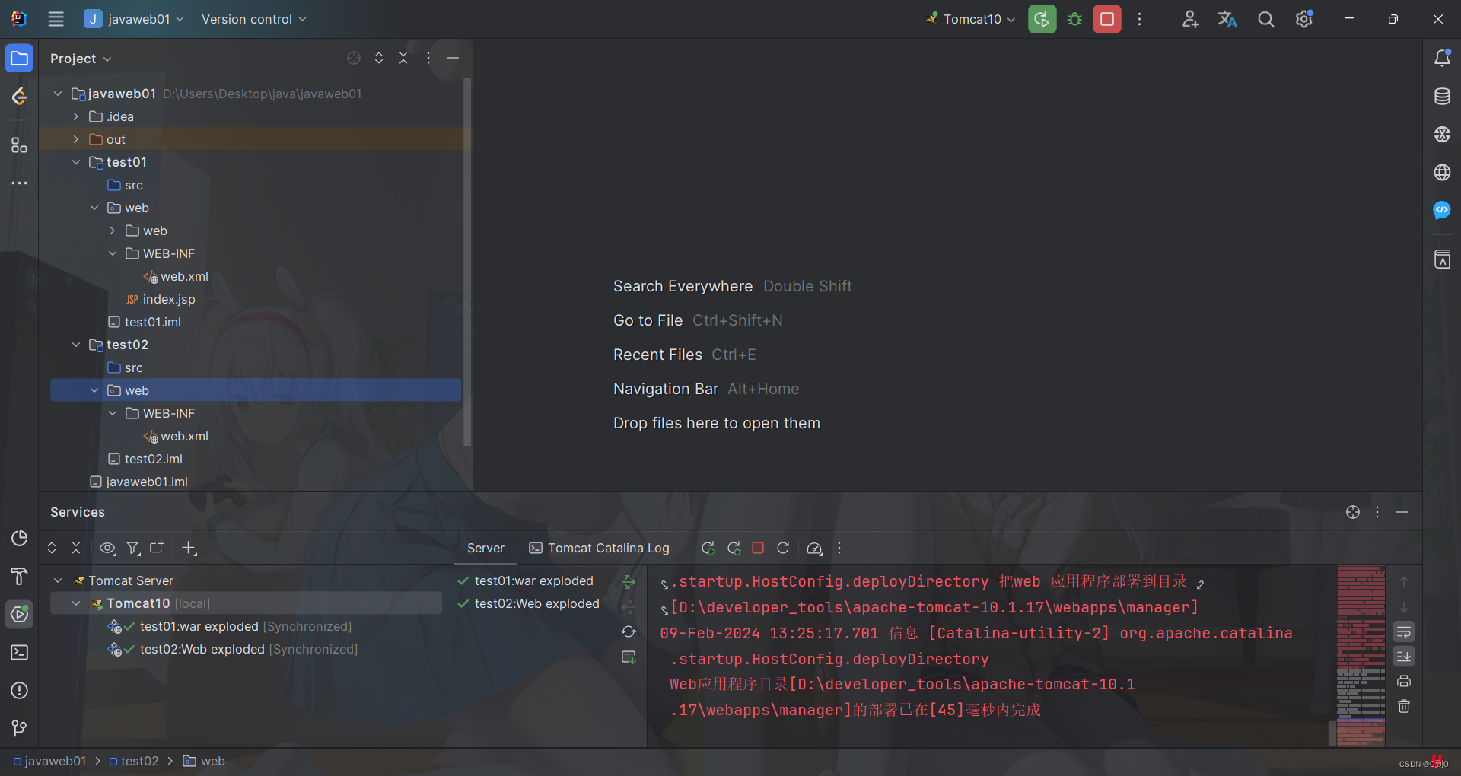Image resolution: width=1461 pixels, height=776 pixels.
Task: Toggle the Services tool window icon
Action: [x=19, y=614]
